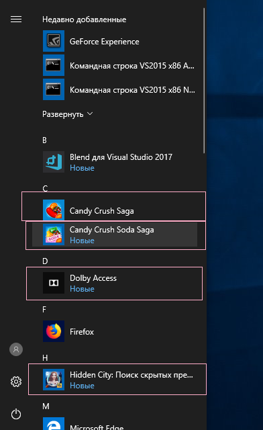The height and width of the screenshot is (430, 263).
Task: Click the letter F group header
Action: (x=44, y=310)
